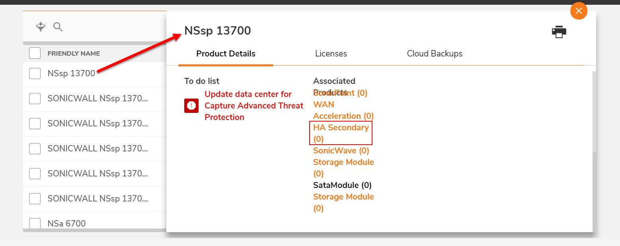The image size is (620, 246).
Task: Select the Product Details tab
Action: point(226,54)
